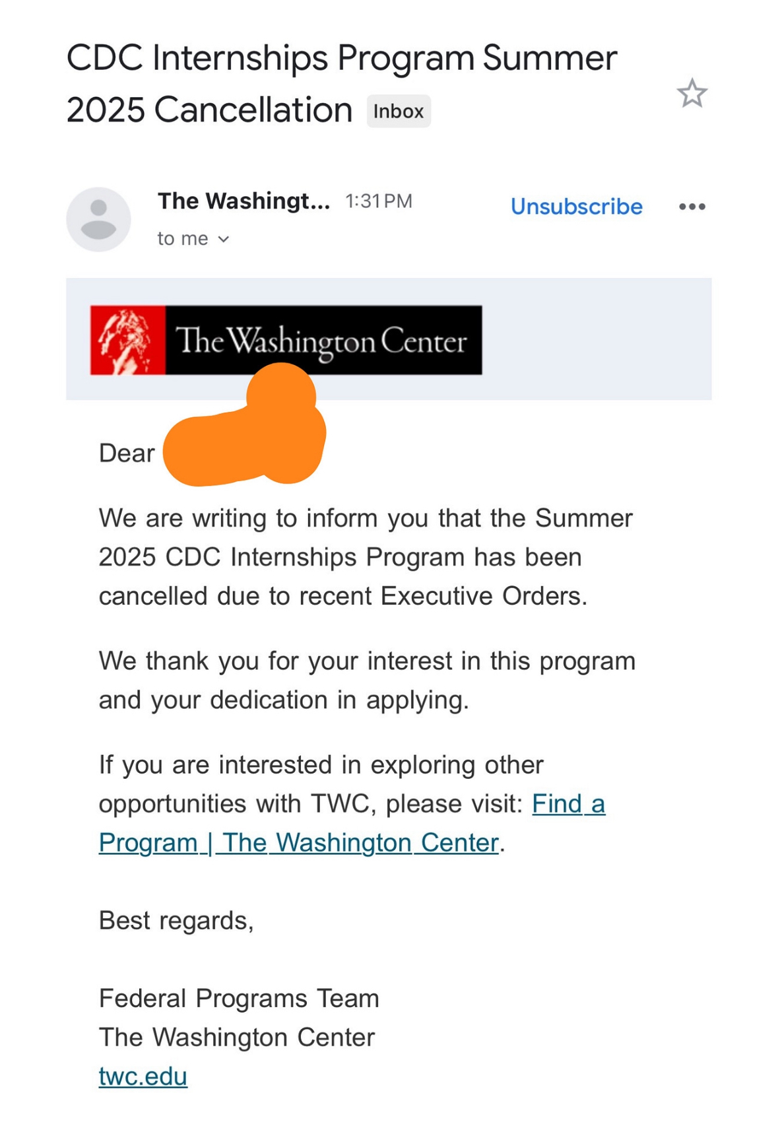Tap the sender name "The Washingt..."
This screenshot has height=1130, width=778.
coord(243,201)
